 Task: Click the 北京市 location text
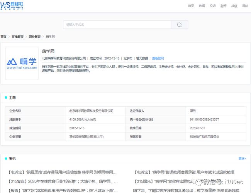[x=128, y=59]
